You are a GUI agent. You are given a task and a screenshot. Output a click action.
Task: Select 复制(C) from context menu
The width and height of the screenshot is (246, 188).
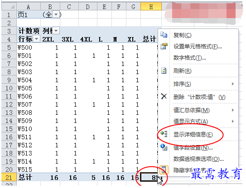[x=182, y=35]
